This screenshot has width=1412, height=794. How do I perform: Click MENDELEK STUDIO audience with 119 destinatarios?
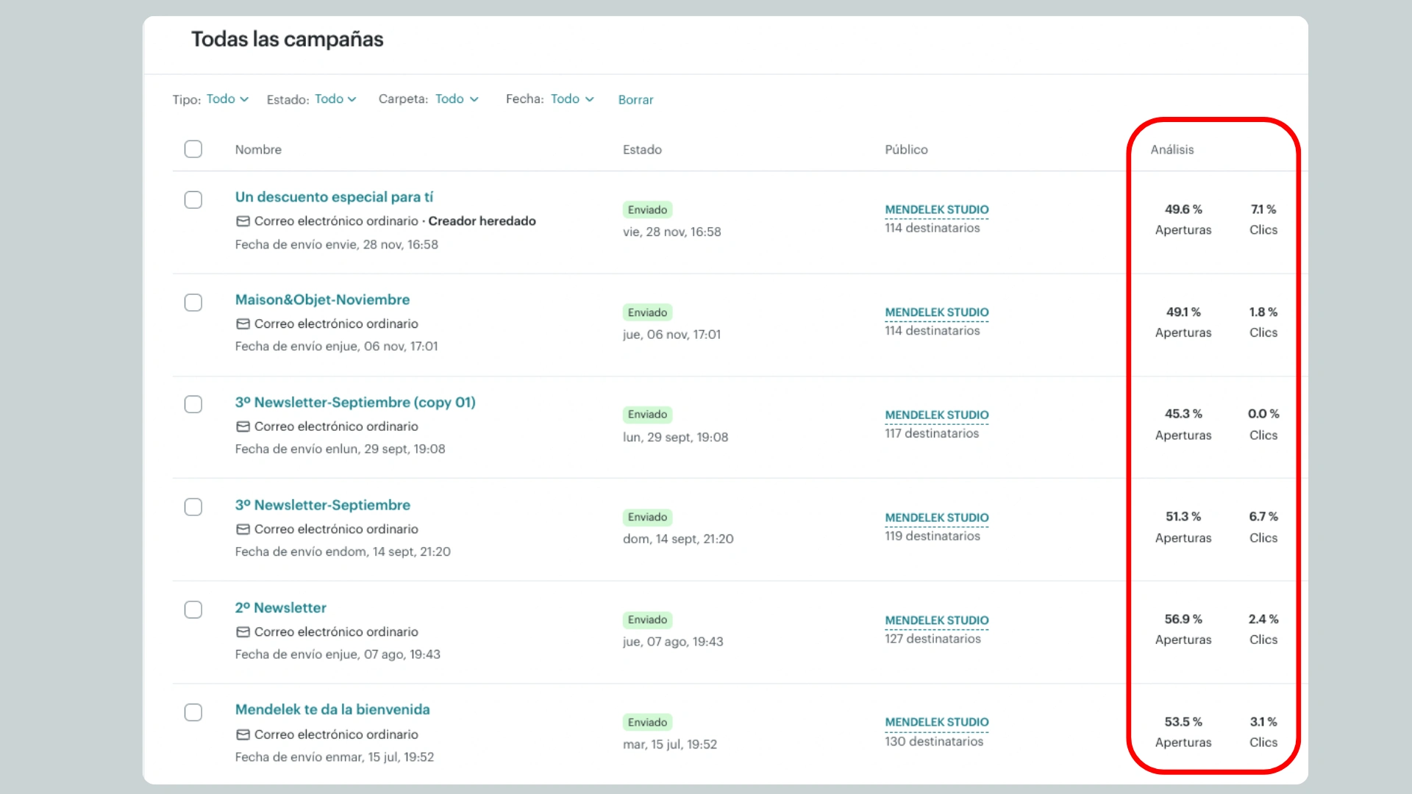936,518
